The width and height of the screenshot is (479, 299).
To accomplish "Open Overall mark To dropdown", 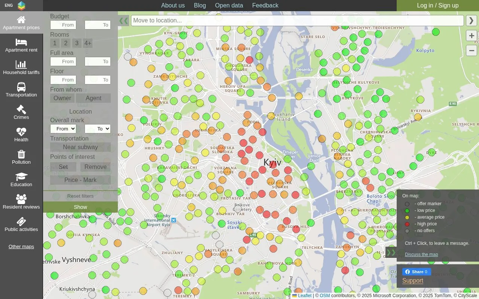I will pyautogui.click(x=98, y=129).
